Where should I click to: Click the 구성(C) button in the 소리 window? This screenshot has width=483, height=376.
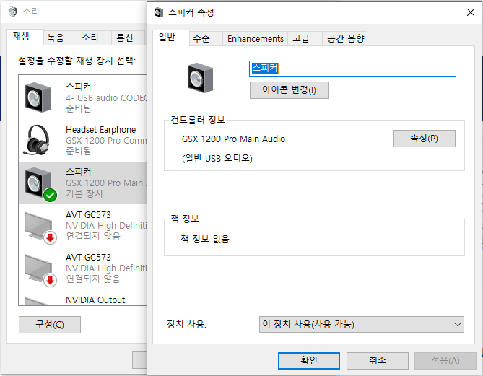(50, 324)
